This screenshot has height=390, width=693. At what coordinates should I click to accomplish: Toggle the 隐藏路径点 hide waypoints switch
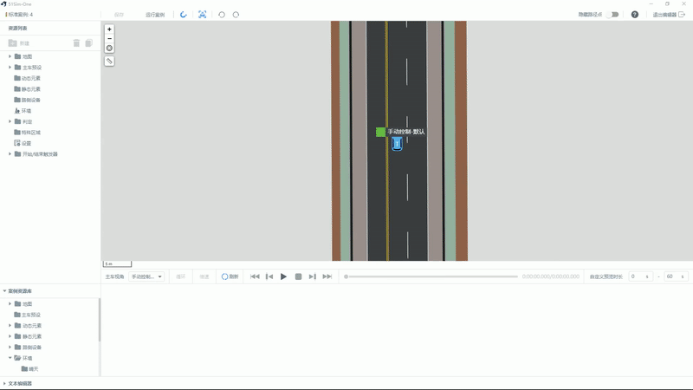pyautogui.click(x=612, y=15)
